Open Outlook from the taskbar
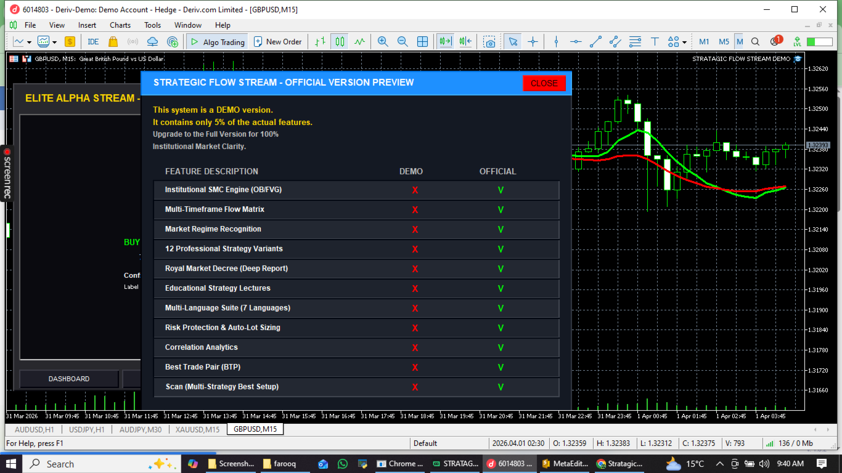The image size is (842, 473). (323, 464)
